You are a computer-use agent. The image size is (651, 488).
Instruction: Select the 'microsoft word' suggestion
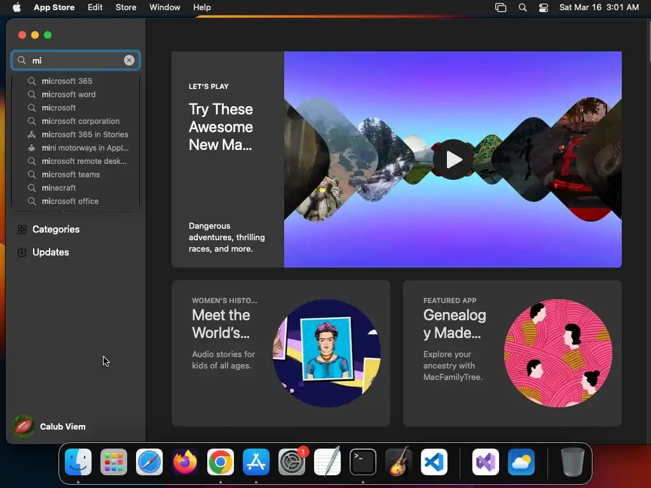tap(76, 94)
